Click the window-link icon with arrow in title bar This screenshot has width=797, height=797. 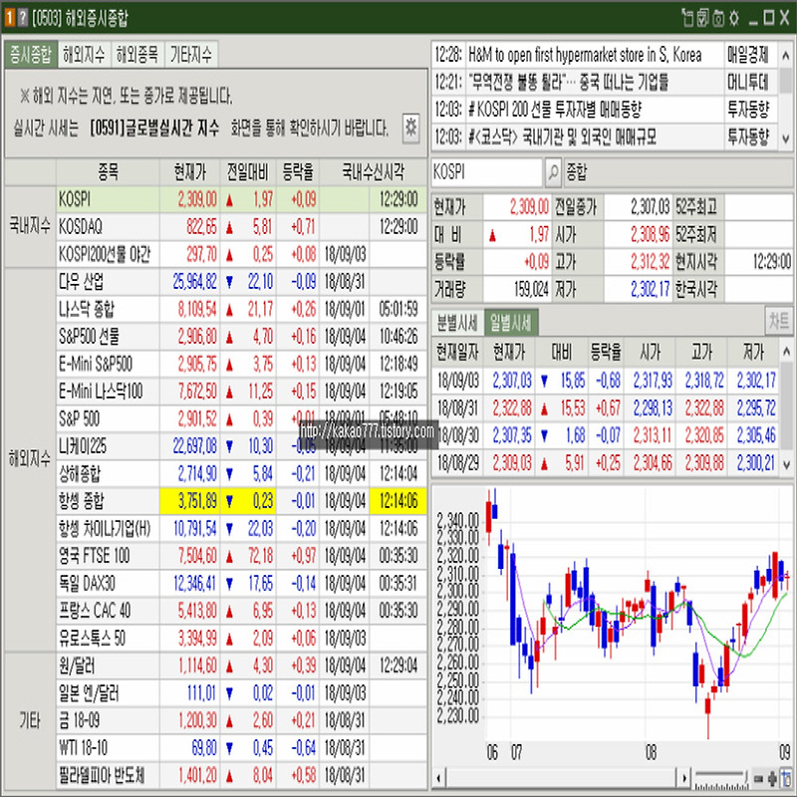(x=687, y=18)
